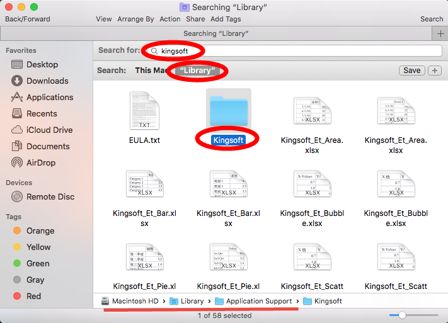Click the EULA.txt file name

tap(144, 140)
